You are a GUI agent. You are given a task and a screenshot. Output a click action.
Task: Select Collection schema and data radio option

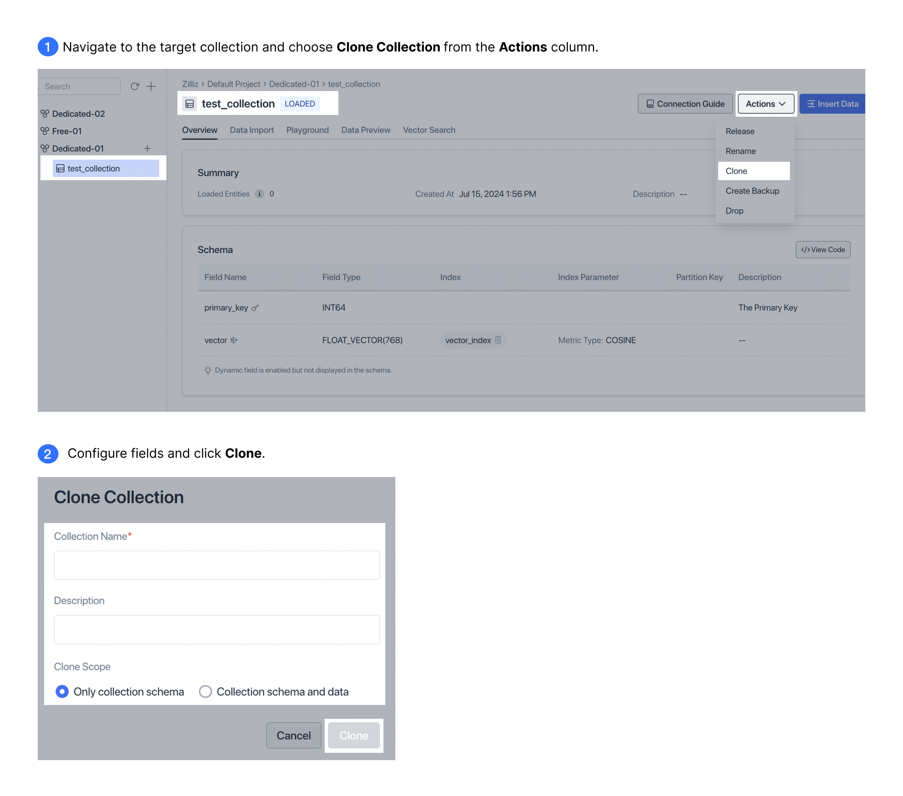click(x=205, y=691)
